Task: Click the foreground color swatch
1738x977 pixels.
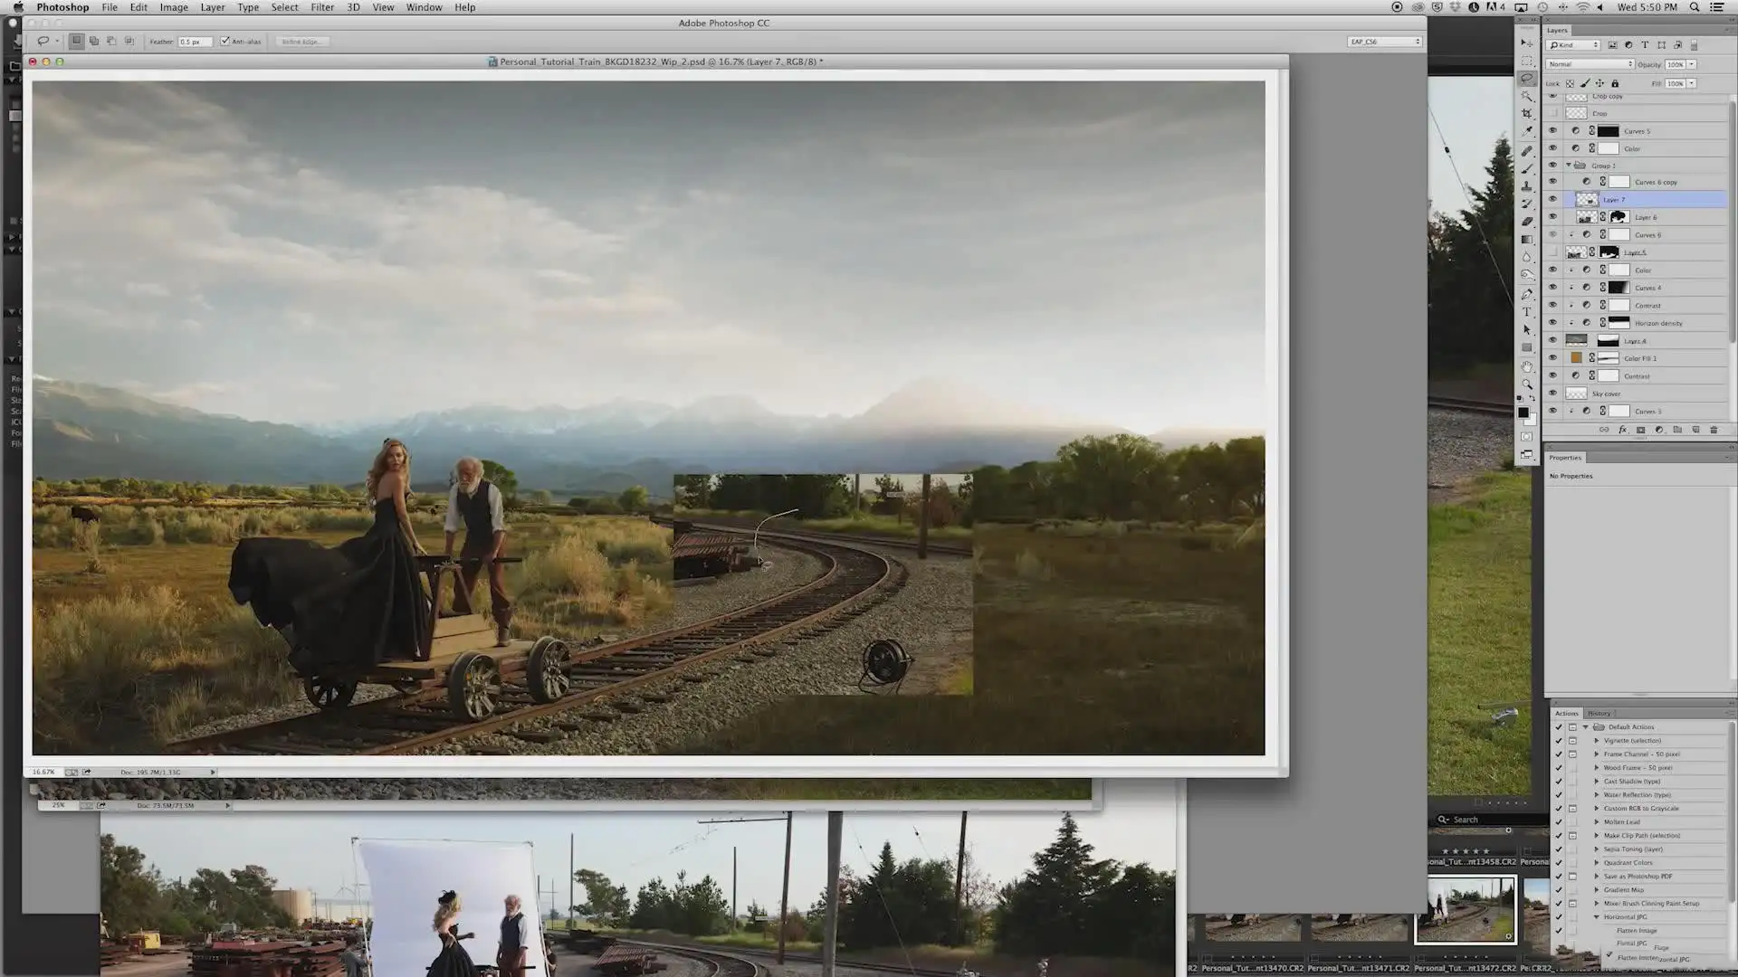Action: 1523,413
